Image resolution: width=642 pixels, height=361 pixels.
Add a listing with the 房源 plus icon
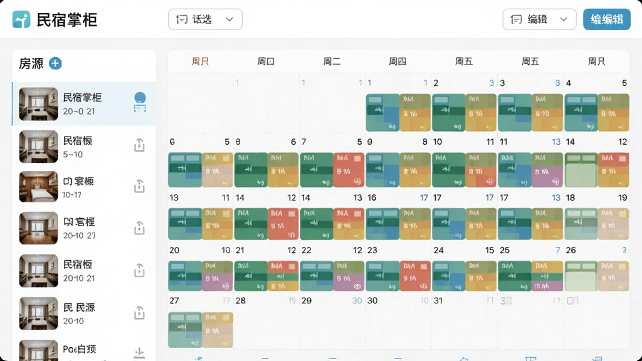pos(55,63)
